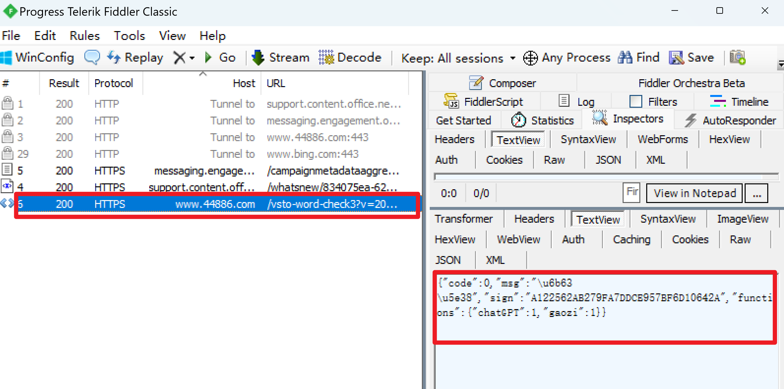Open the Tools menu
The height and width of the screenshot is (389, 784).
tap(129, 36)
